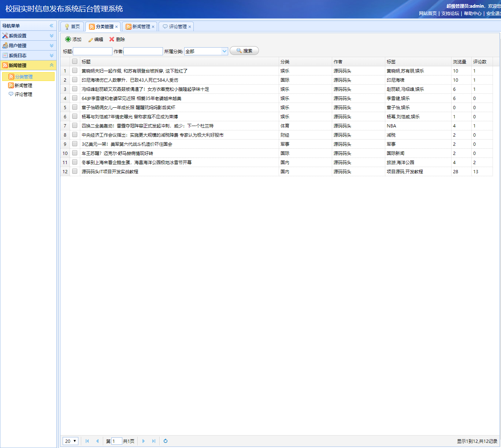The width and height of the screenshot is (501, 448).
Task: Select the checkbox for row 12
Action: [x=75, y=171]
